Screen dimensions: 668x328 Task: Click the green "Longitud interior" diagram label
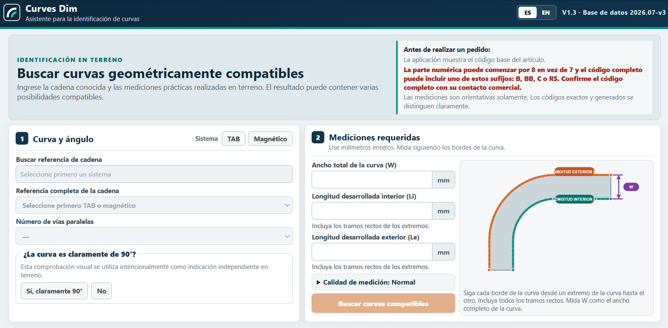574,199
